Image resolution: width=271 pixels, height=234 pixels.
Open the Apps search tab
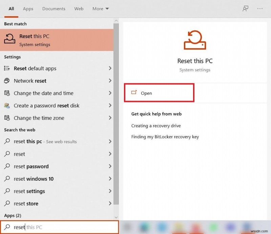[x=28, y=8]
